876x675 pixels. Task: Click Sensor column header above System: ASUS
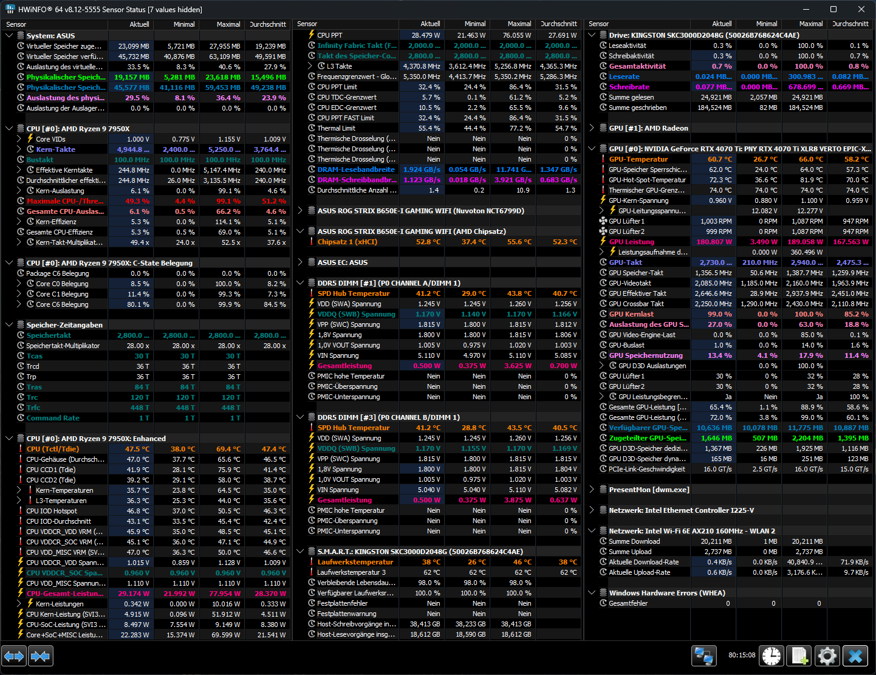[55, 24]
